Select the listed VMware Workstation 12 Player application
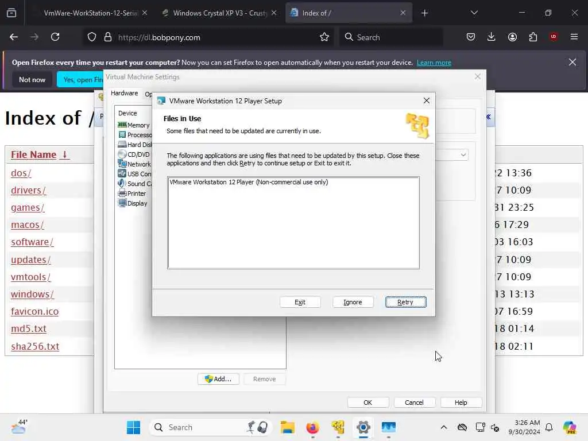This screenshot has width=588, height=441. tap(249, 182)
